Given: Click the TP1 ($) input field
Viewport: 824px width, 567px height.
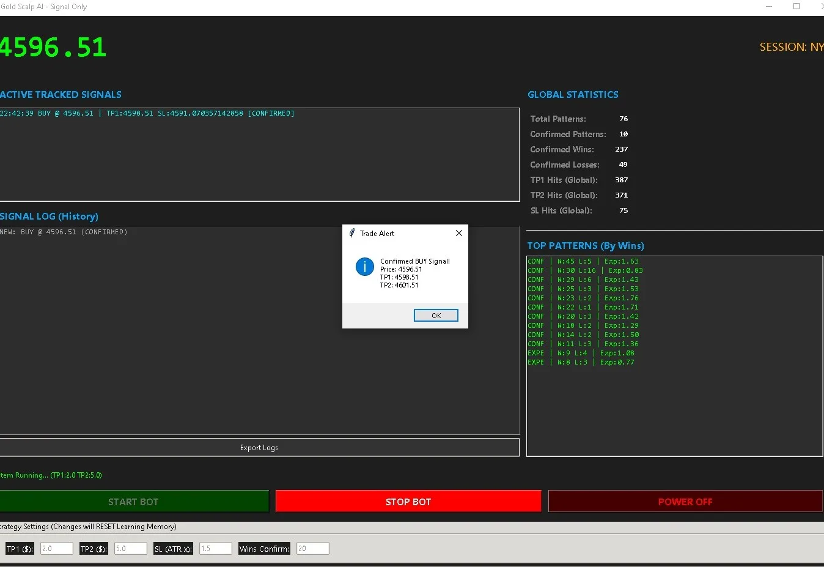Looking at the screenshot, I should [57, 549].
